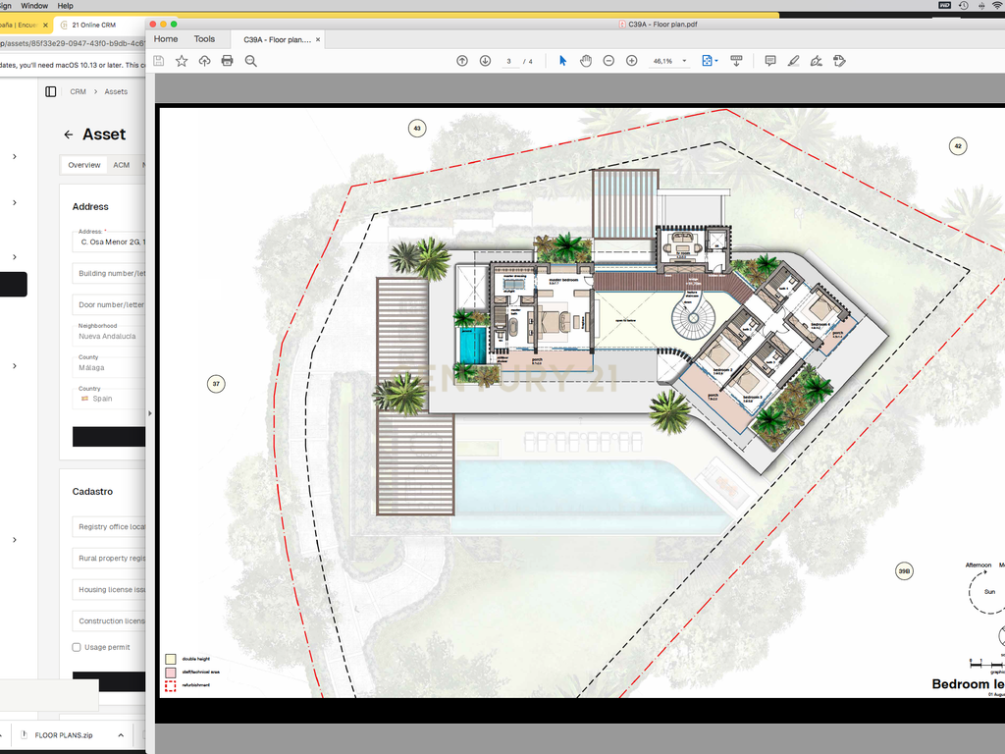Click plot marker 42 on the floor plan
1005x754 pixels.
(958, 146)
